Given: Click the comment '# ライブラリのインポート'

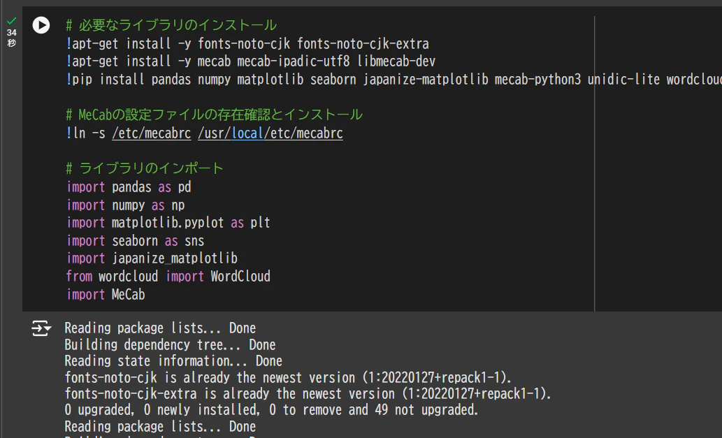Looking at the screenshot, I should click(x=145, y=168).
